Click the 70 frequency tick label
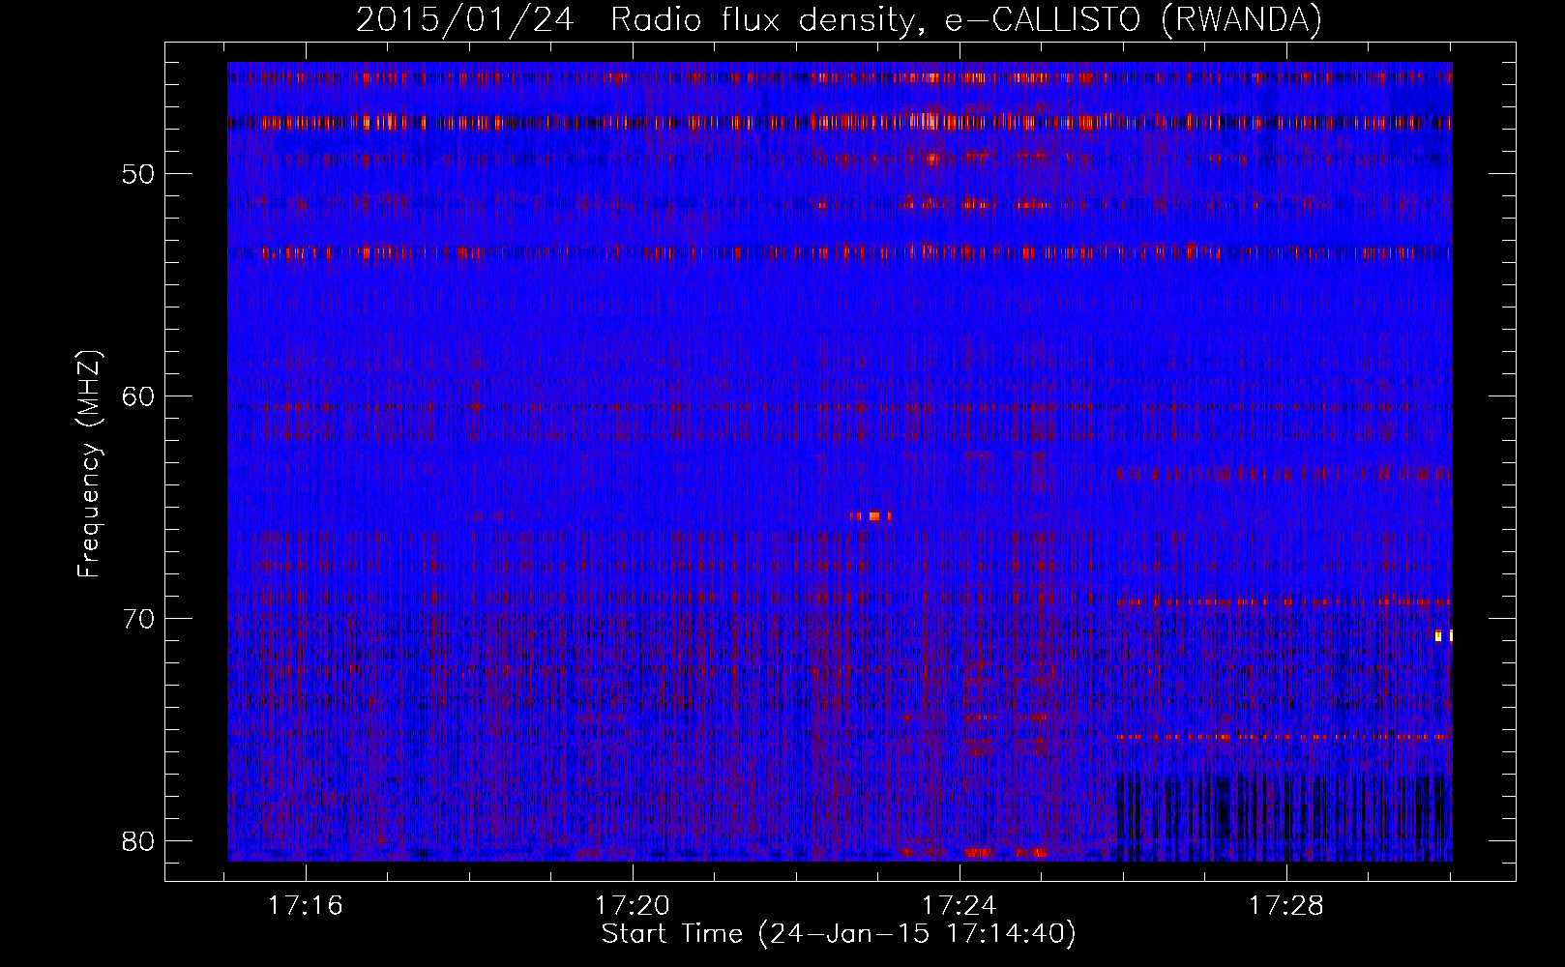Image resolution: width=1565 pixels, height=967 pixels. click(x=138, y=618)
